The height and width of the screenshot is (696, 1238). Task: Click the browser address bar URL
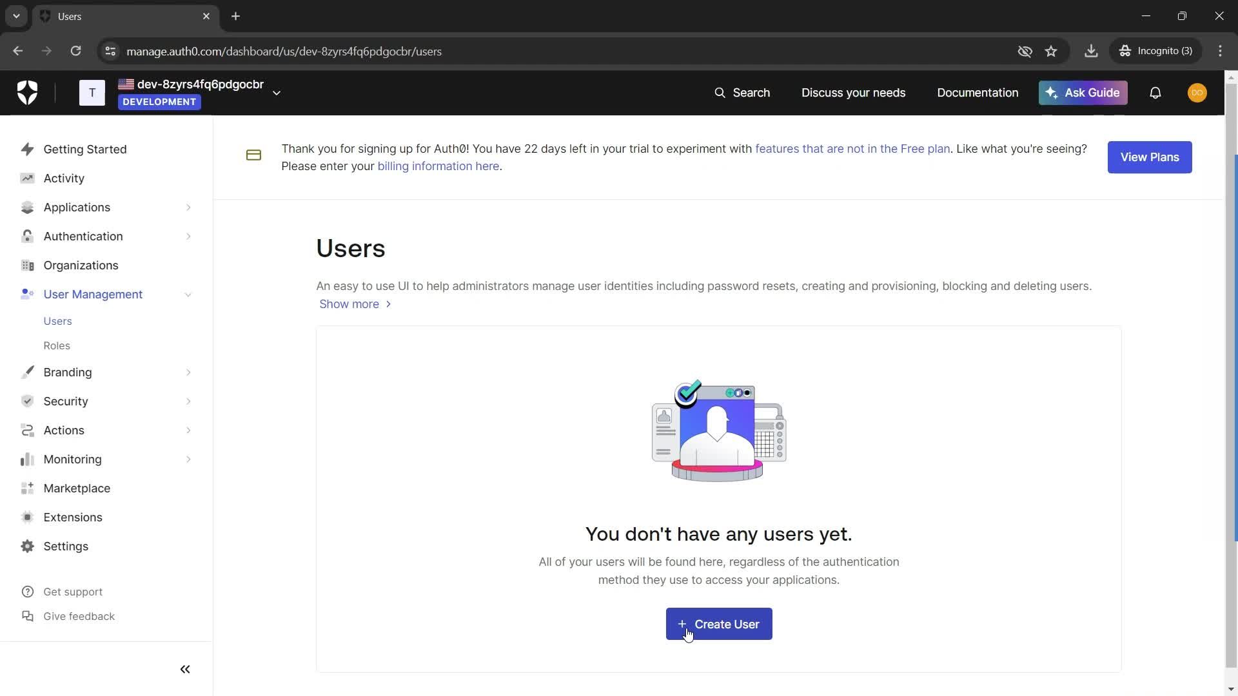coord(284,51)
